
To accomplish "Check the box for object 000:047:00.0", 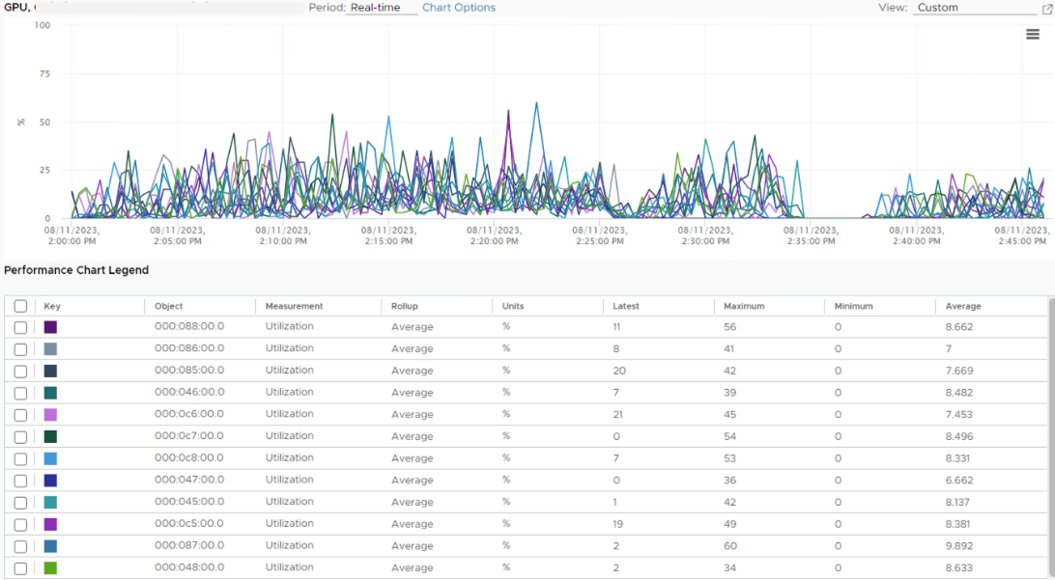I will coord(21,481).
